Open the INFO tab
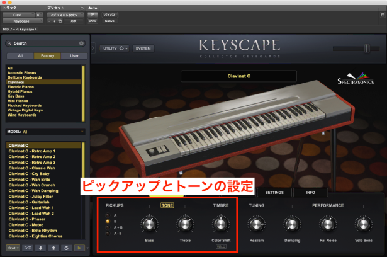Screen dimensions: 387x257 tap(310, 193)
